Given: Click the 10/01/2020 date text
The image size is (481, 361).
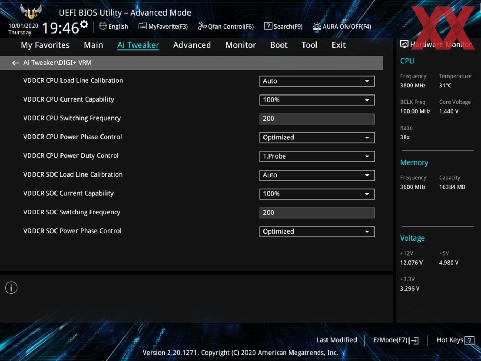Looking at the screenshot, I should (x=23, y=25).
